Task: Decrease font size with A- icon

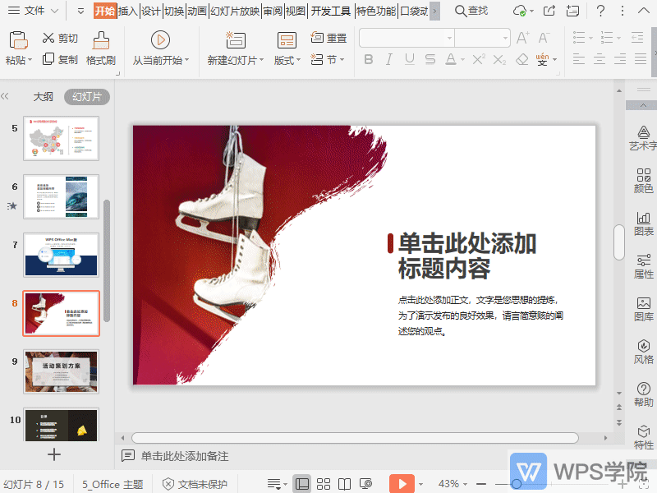Action: click(x=544, y=38)
